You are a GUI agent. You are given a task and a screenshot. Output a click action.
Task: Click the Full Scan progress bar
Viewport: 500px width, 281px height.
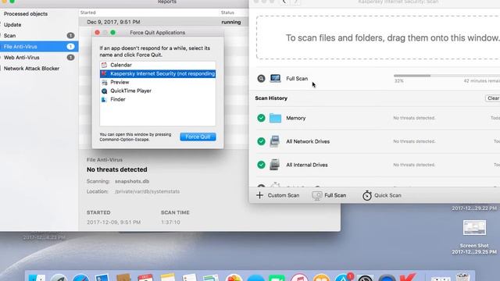click(447, 76)
